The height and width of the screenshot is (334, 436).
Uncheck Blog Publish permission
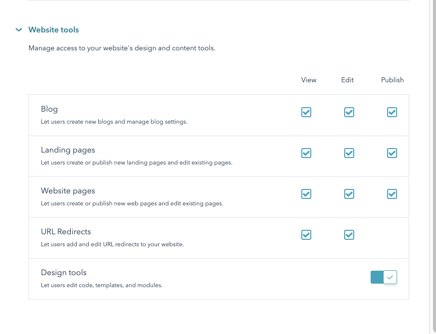click(392, 112)
